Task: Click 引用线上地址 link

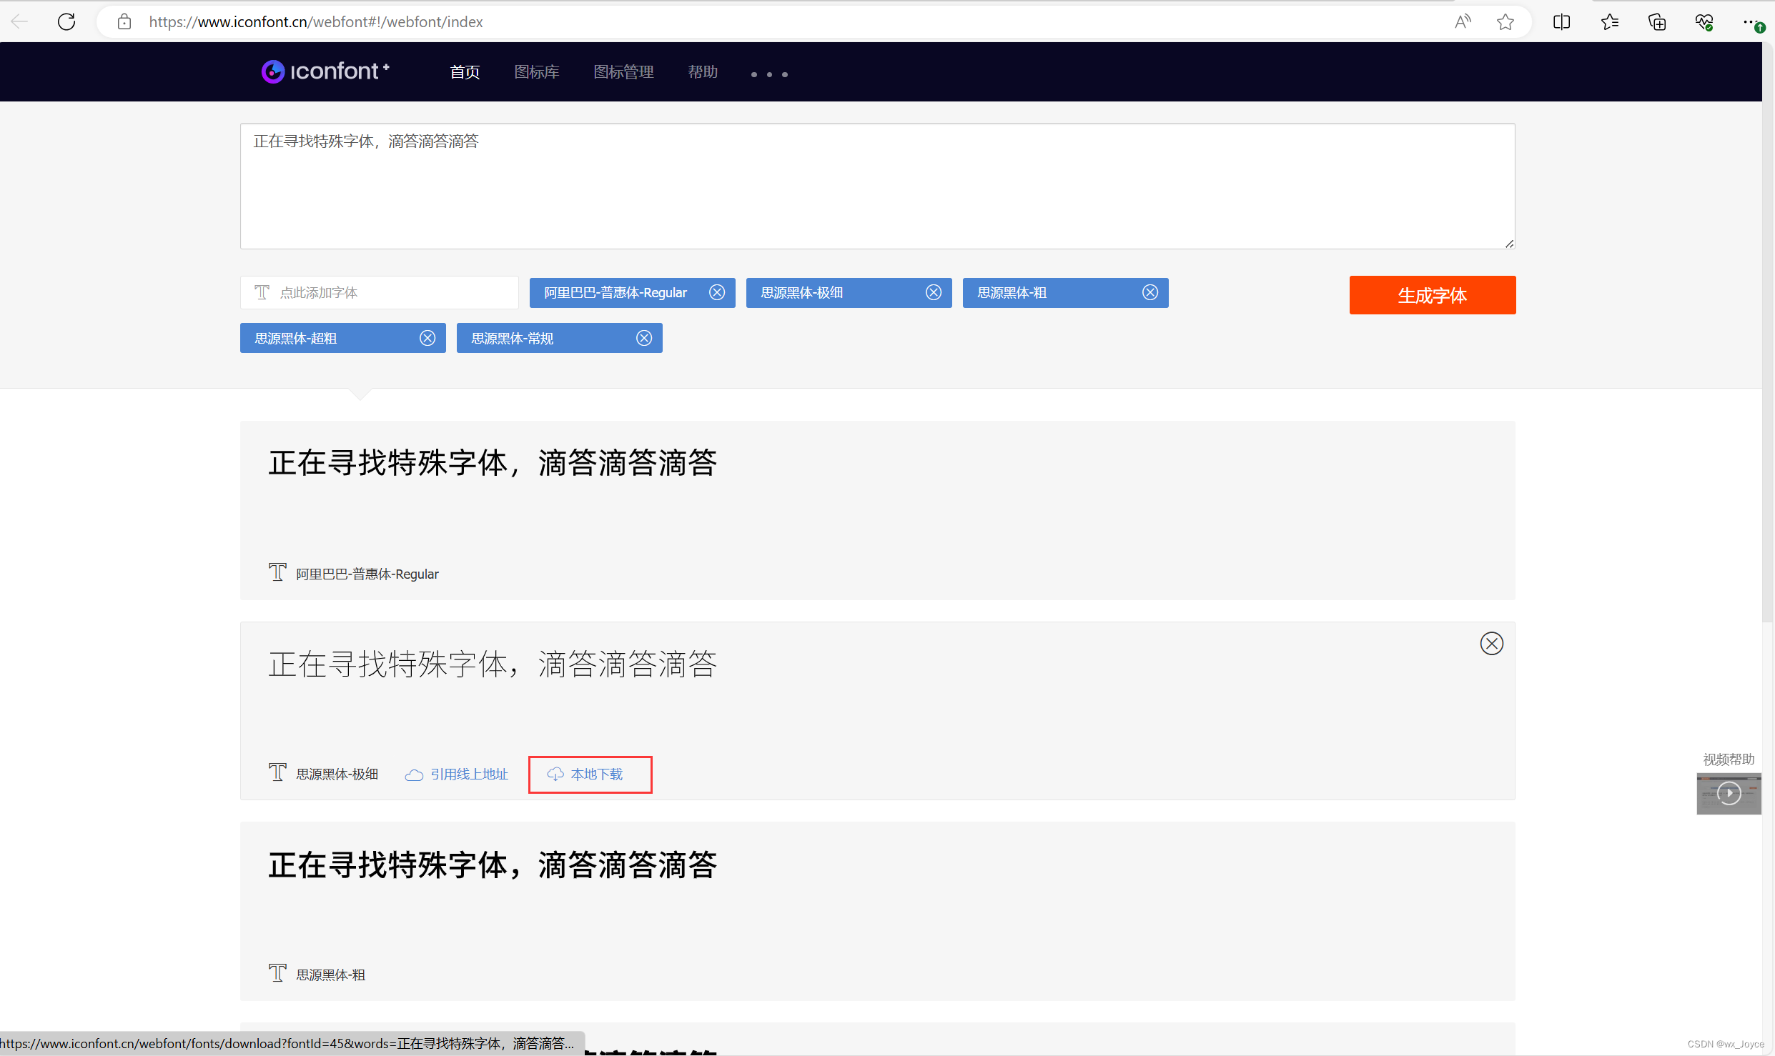Action: (458, 774)
